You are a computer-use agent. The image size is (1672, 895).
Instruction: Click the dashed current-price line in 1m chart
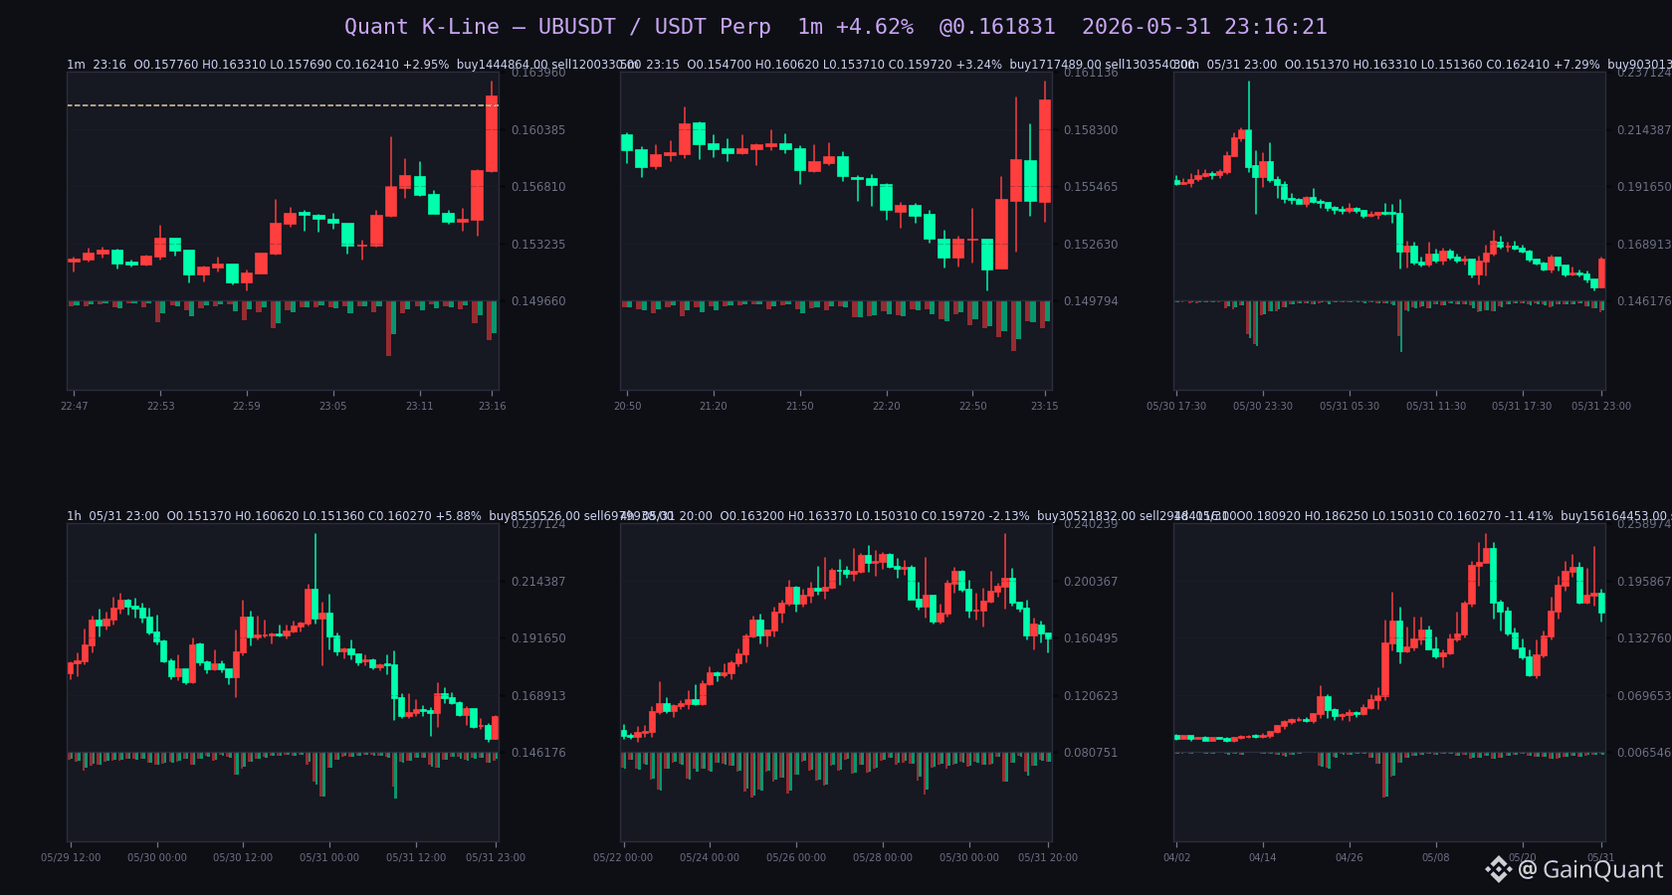coord(283,105)
